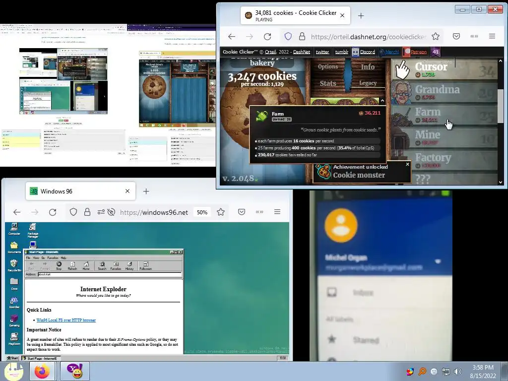
Task: Open the Gaming icon on Windows 96 desktop
Action: (14, 321)
